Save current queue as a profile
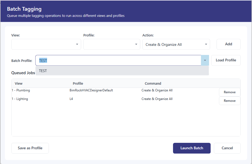This screenshot has width=252, height=164. point(30,148)
